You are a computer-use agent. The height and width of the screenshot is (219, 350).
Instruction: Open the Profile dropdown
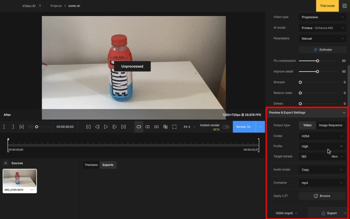pyautogui.click(x=322, y=146)
